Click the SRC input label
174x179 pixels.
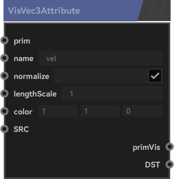(21, 129)
